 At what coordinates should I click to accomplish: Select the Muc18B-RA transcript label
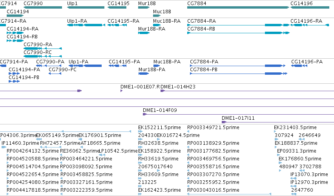pos(166,21)
